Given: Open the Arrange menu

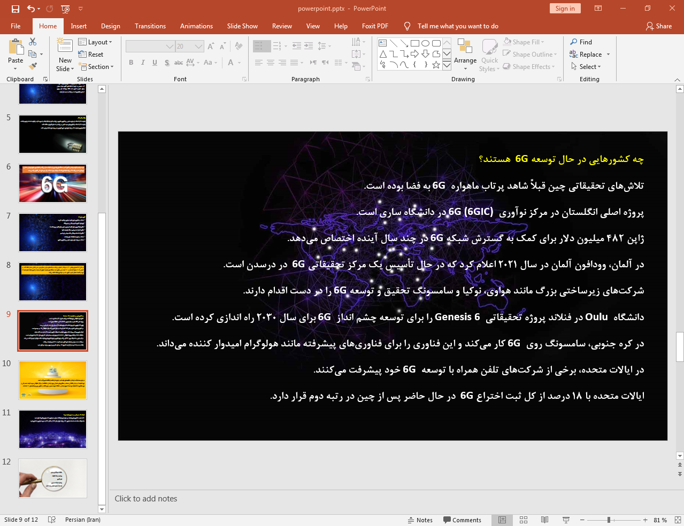Looking at the screenshot, I should tap(465, 54).
